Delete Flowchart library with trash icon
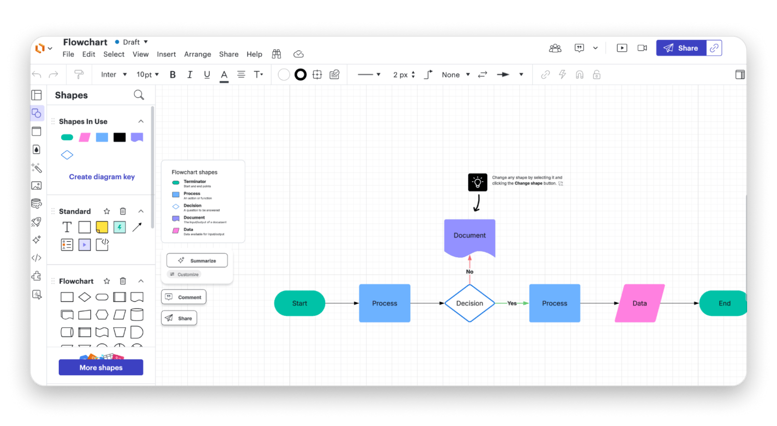 click(x=123, y=281)
